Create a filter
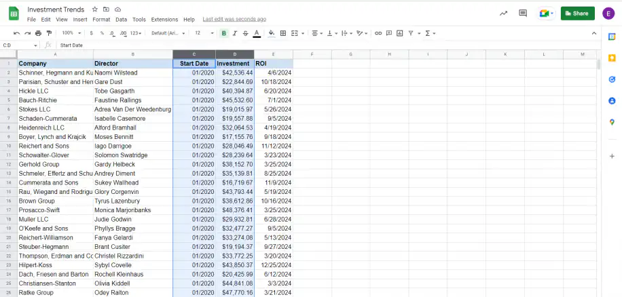622x297 pixels. (411, 33)
